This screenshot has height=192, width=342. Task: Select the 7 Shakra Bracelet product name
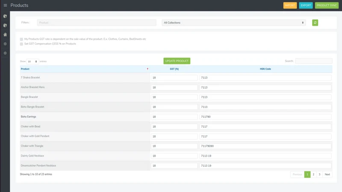[x=30, y=78]
